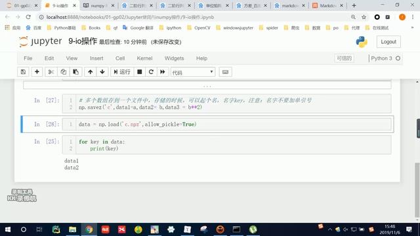Open a new browser tab
This screenshot has width=420, height=236.
pyautogui.click(x=354, y=6)
